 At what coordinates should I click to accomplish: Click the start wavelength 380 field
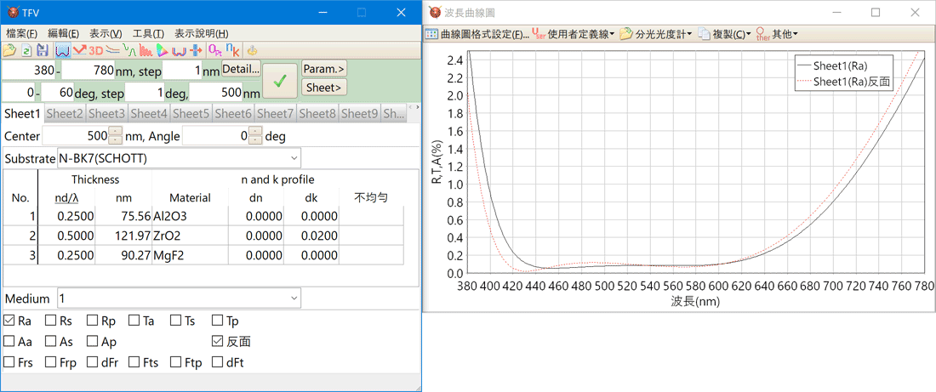[29, 71]
